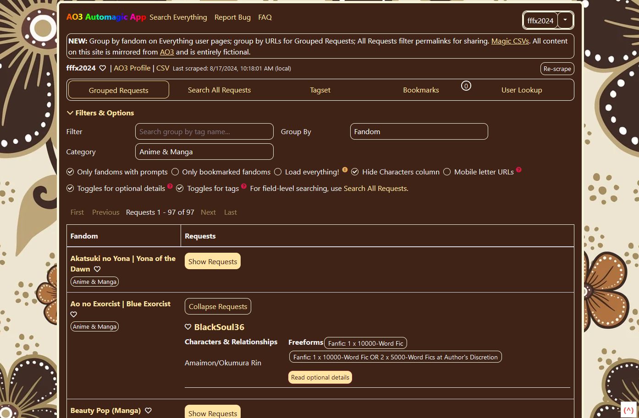Image resolution: width=639 pixels, height=418 pixels.
Task: Click the Fanfic: 1 x 10000-Word Fic tag
Action: tap(365, 343)
